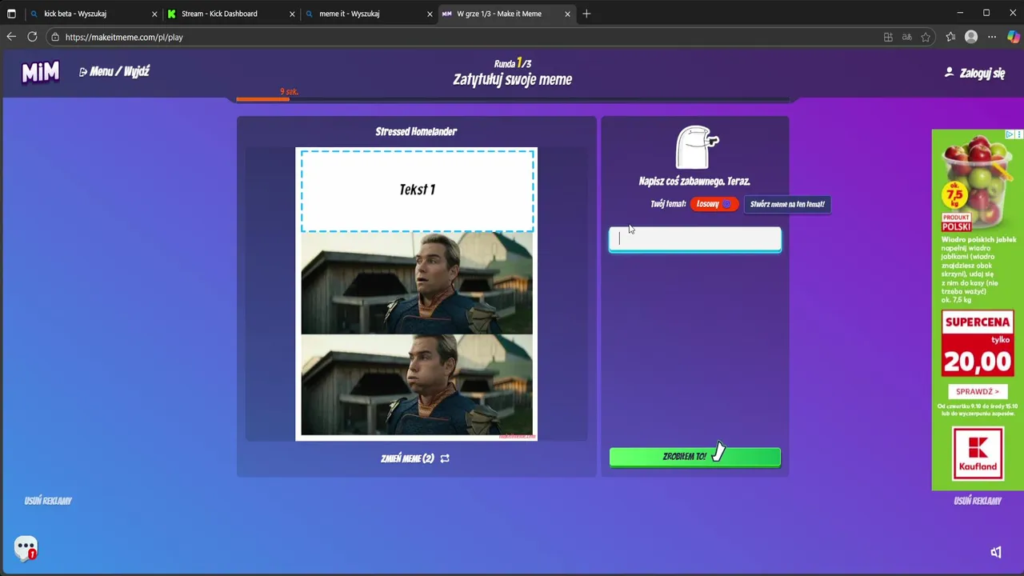Click the ghost with gun mascot

tap(697, 147)
